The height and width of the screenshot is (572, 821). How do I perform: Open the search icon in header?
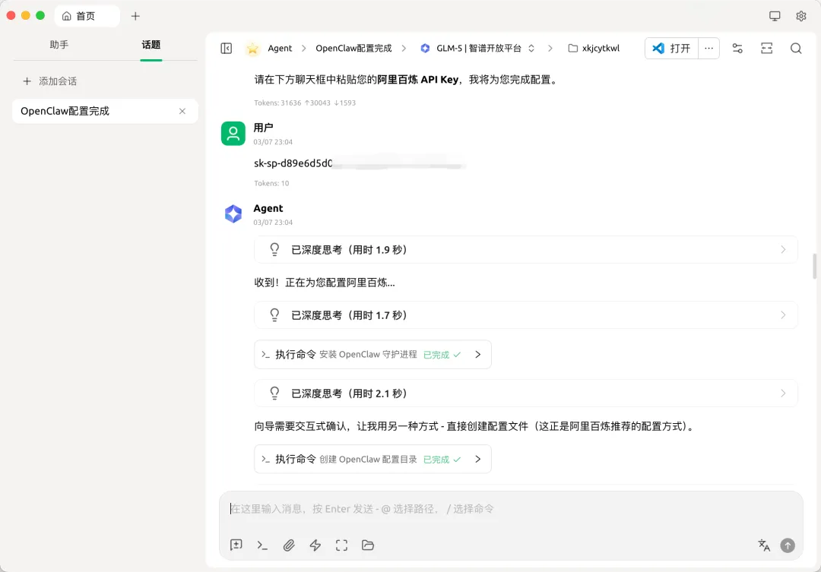[796, 48]
